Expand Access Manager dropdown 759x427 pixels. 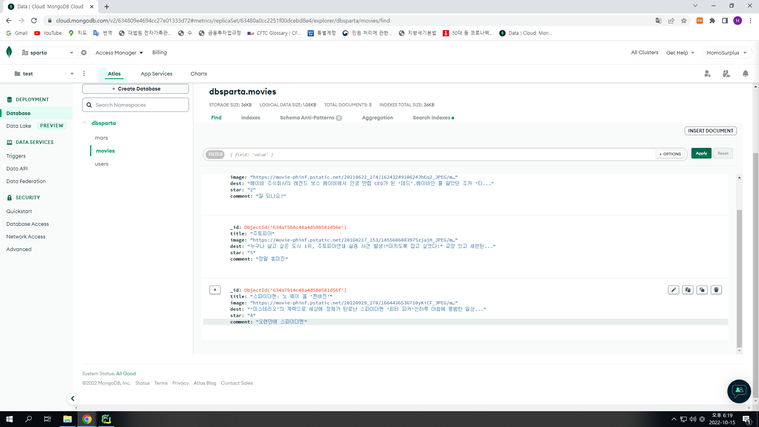coord(119,53)
